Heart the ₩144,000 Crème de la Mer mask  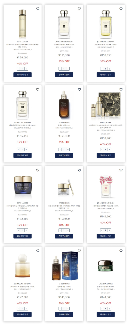pyautogui.click(x=121, y=251)
